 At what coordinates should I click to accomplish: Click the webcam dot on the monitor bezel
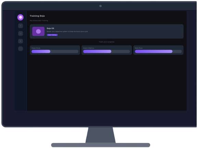(100, 6)
